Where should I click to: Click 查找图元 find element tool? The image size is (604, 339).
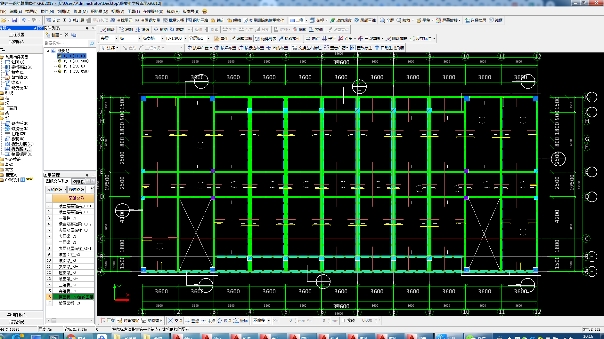(x=121, y=20)
